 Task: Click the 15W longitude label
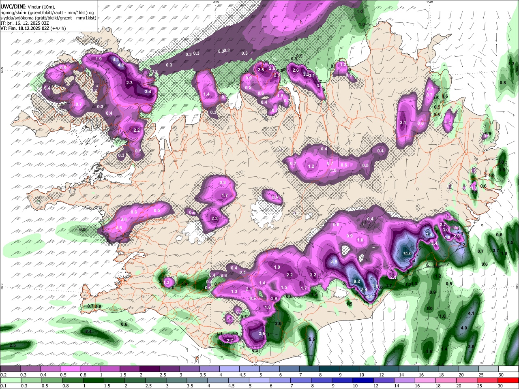coord(429,2)
